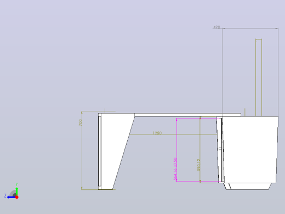Select the 1250 length dimension text
Image resolution: width=285 pixels, height=214 pixels.
coord(157,133)
